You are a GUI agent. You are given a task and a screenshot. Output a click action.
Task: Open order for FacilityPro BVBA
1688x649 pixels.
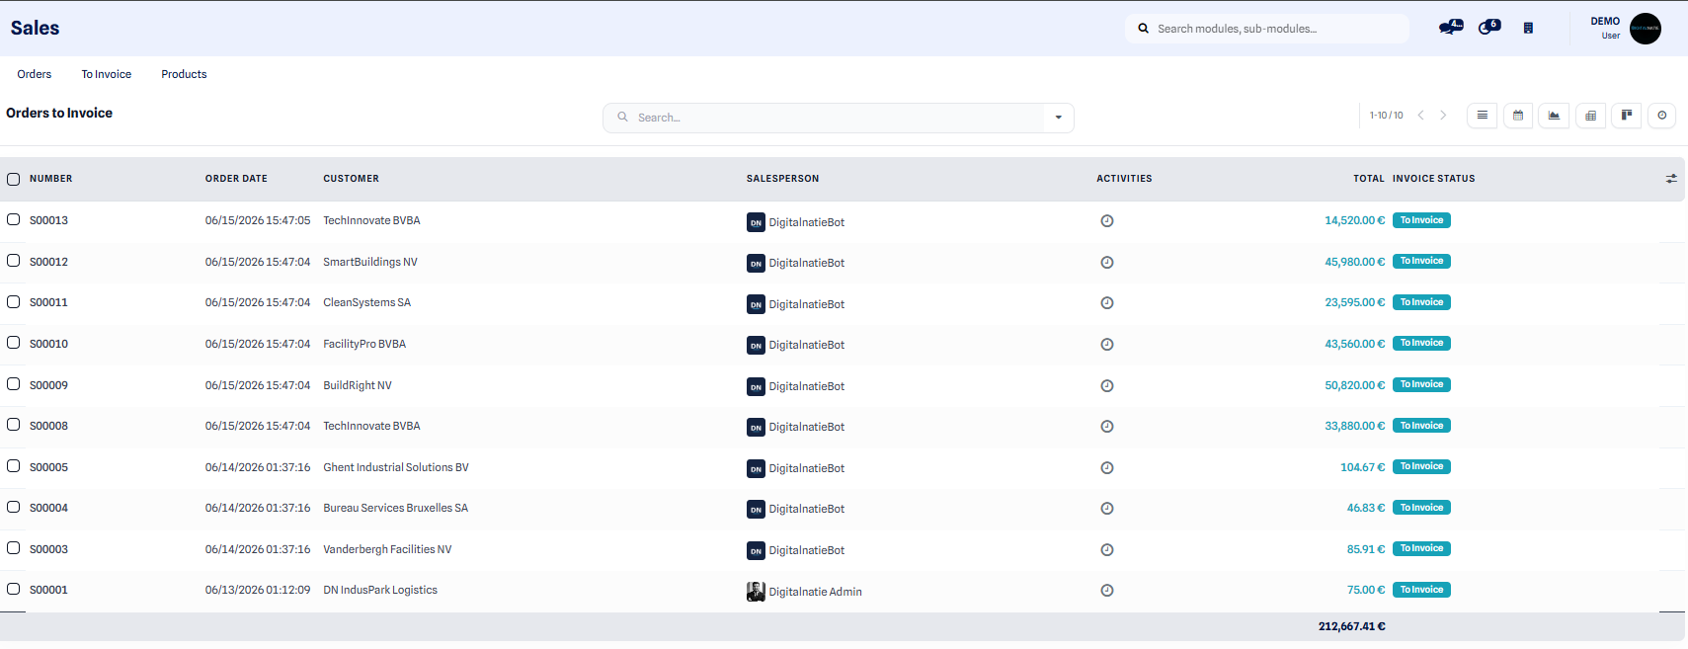[x=364, y=344]
